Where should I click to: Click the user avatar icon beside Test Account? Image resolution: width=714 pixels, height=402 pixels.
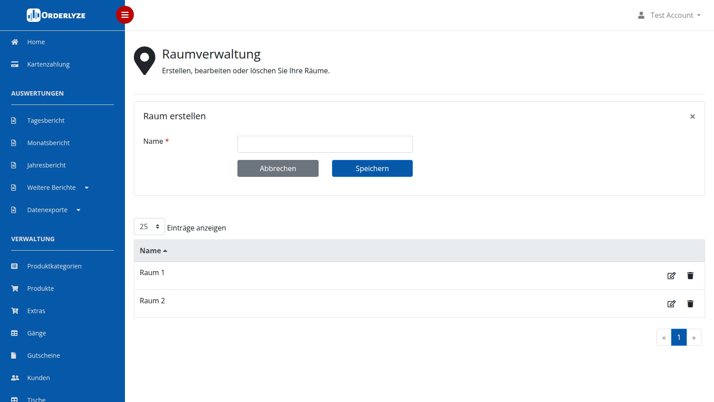pos(641,15)
